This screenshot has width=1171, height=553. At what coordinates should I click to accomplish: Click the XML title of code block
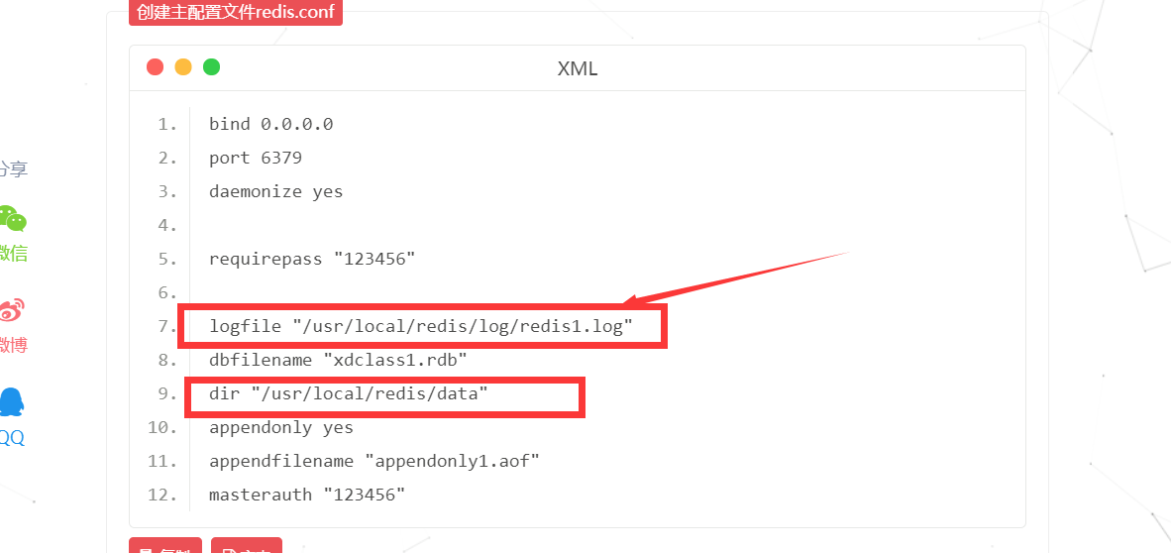(x=578, y=68)
